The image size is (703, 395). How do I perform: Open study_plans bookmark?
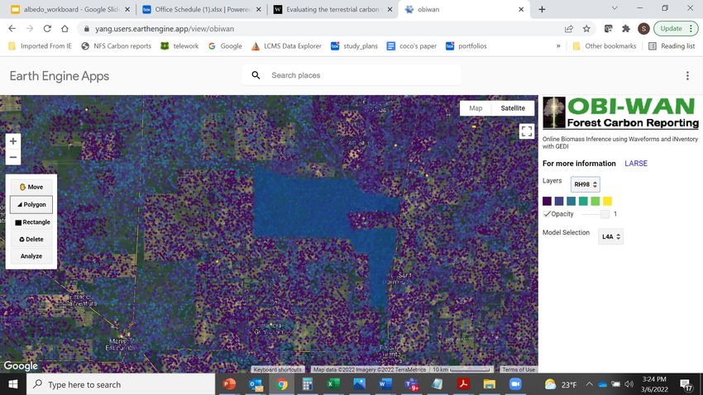coord(354,46)
